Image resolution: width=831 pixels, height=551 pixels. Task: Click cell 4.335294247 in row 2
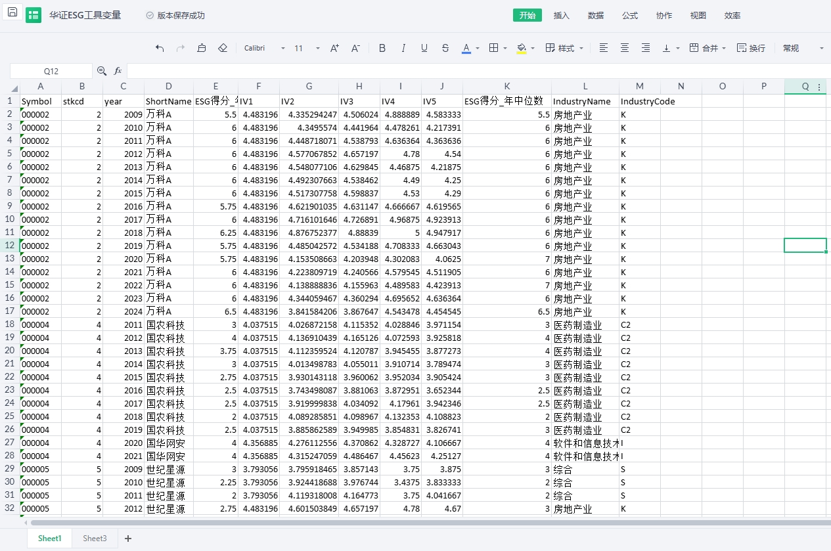pos(309,114)
